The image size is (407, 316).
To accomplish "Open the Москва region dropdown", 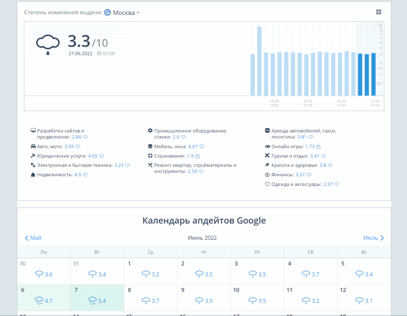I will pos(126,13).
